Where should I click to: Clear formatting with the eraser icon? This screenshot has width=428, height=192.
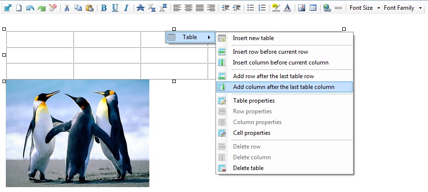click(53, 8)
